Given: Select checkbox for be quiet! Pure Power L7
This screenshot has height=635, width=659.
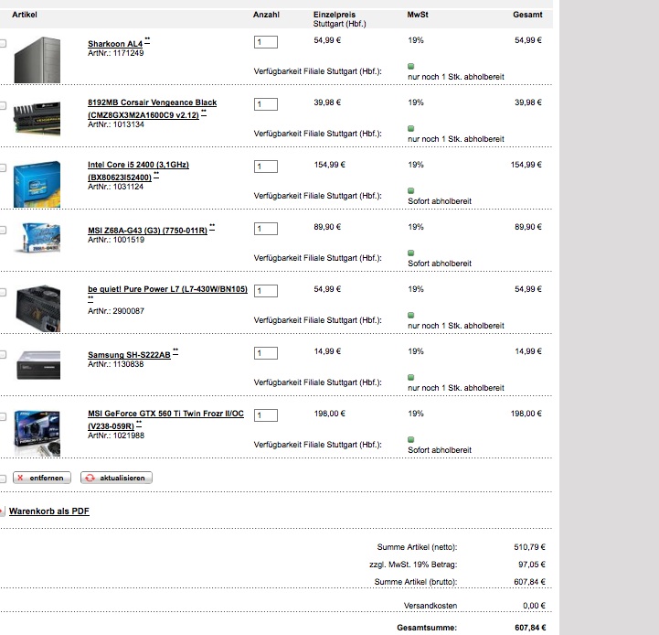Looking at the screenshot, I should 3,293.
